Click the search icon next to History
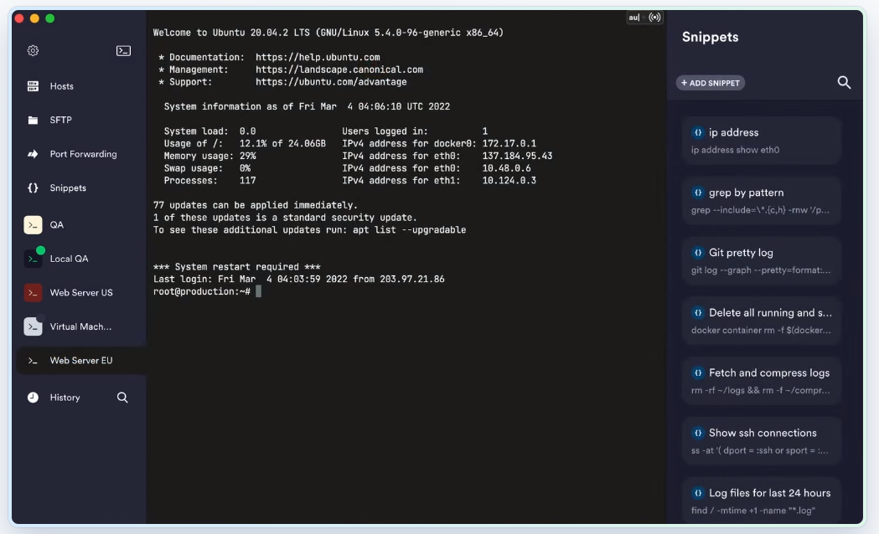 click(122, 398)
